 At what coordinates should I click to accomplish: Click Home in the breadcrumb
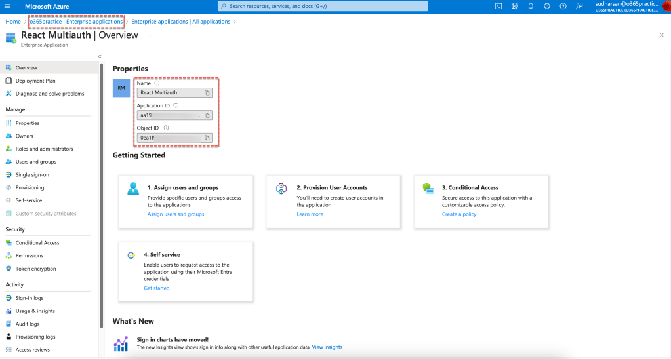(x=13, y=22)
